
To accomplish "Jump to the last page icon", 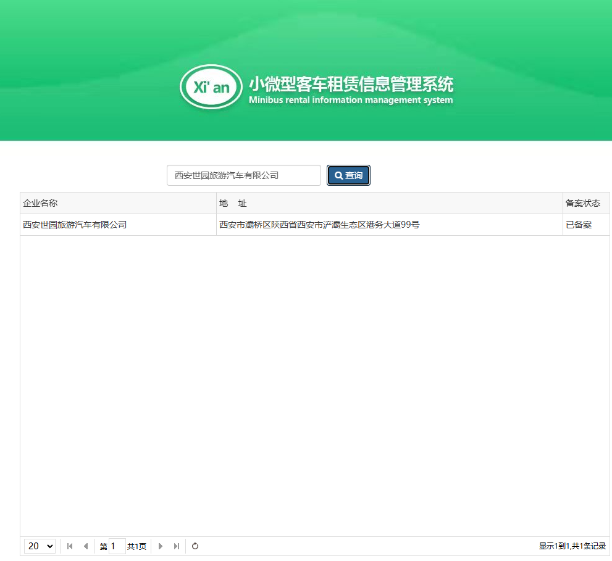I will 177,546.
